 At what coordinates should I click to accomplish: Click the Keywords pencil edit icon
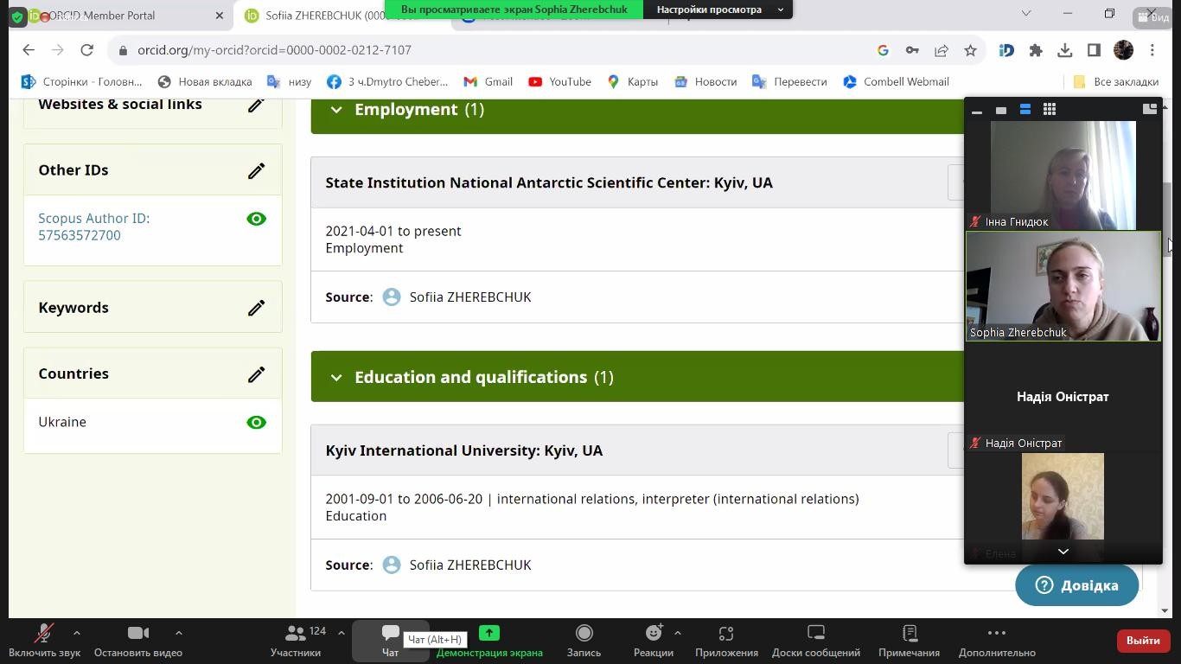[x=256, y=308]
